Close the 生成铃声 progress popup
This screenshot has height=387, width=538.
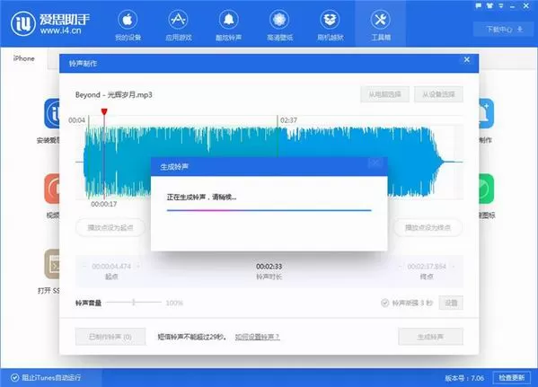coord(375,163)
